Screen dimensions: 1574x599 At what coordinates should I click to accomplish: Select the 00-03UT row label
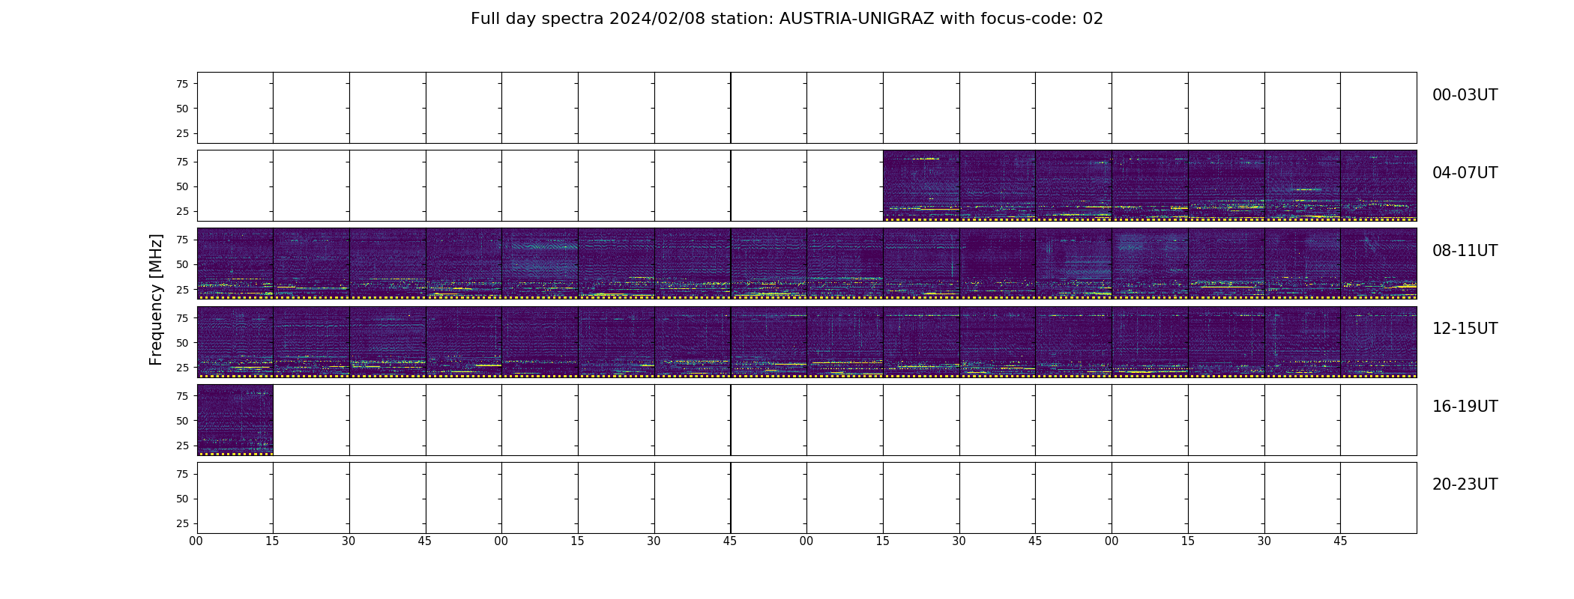click(x=1464, y=95)
